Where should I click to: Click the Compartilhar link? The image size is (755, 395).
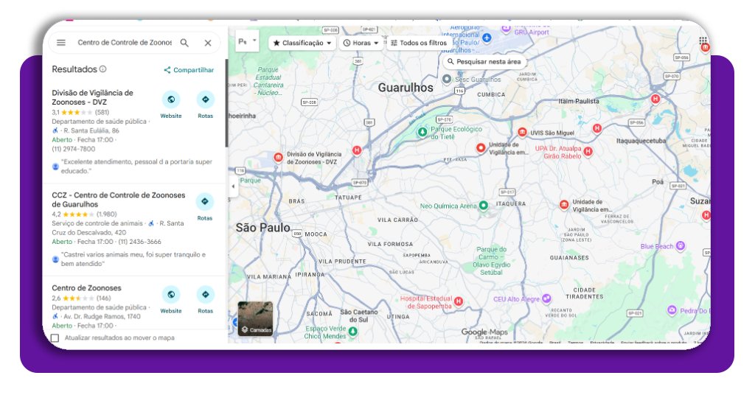coord(189,70)
